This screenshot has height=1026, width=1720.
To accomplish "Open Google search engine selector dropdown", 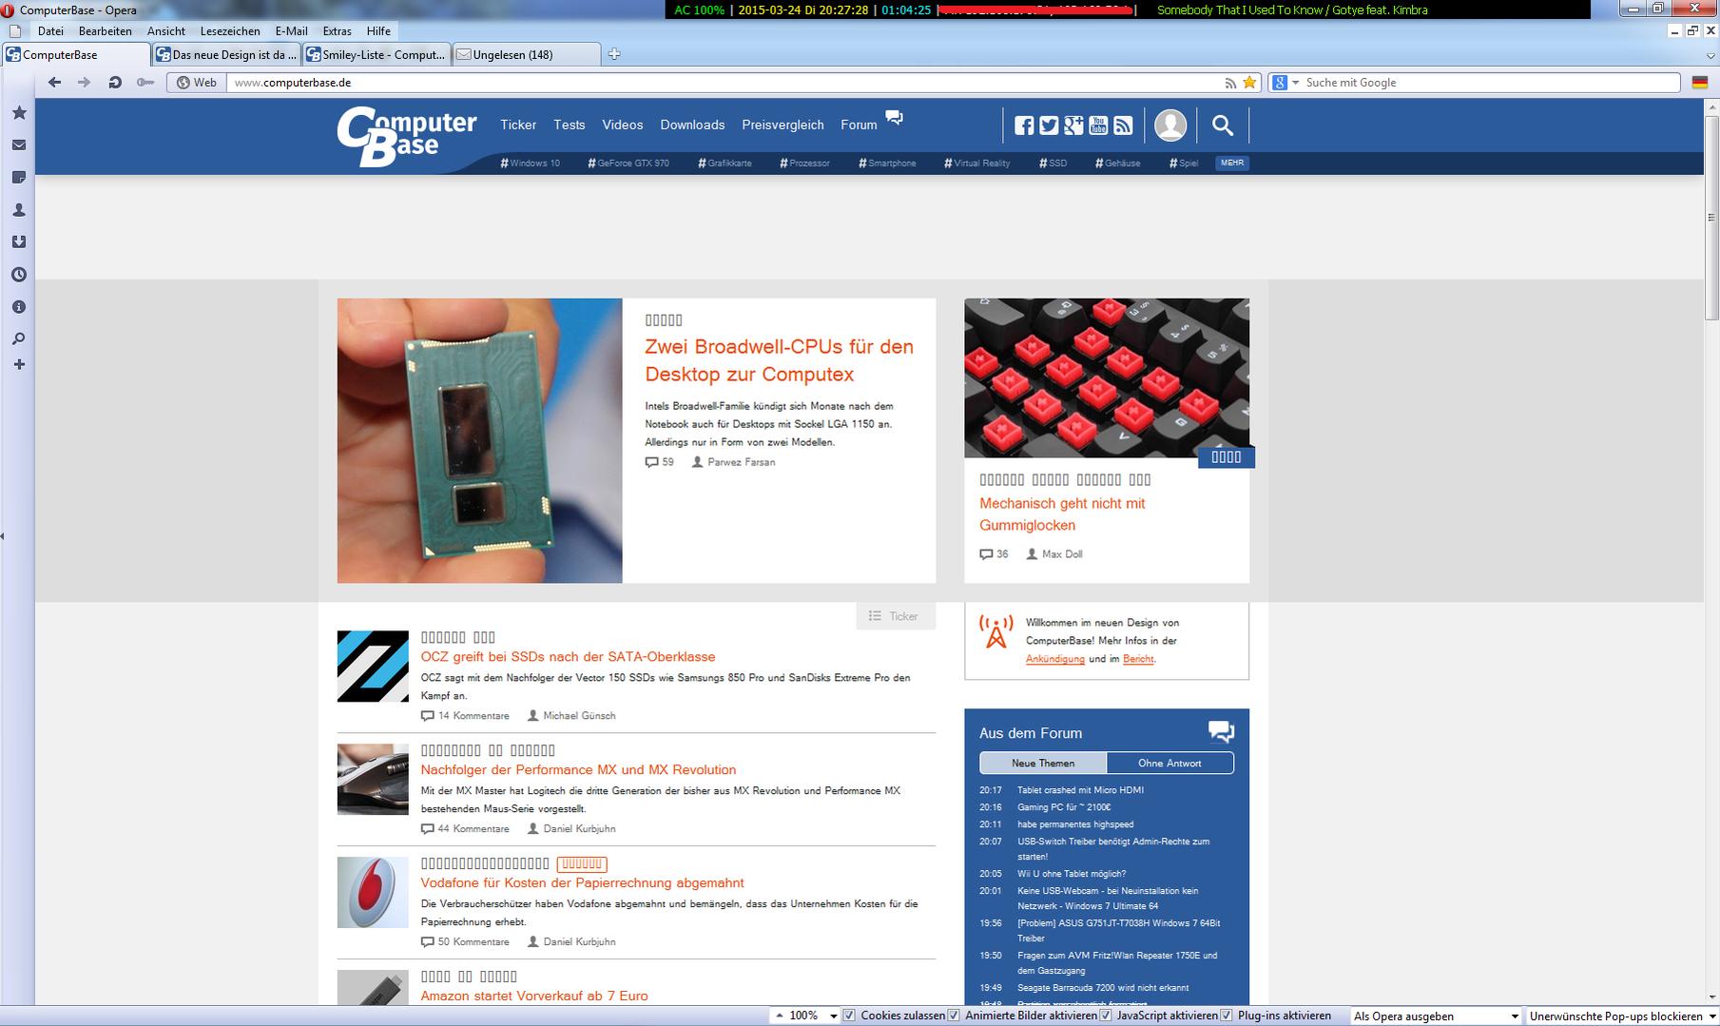I will click(1285, 83).
